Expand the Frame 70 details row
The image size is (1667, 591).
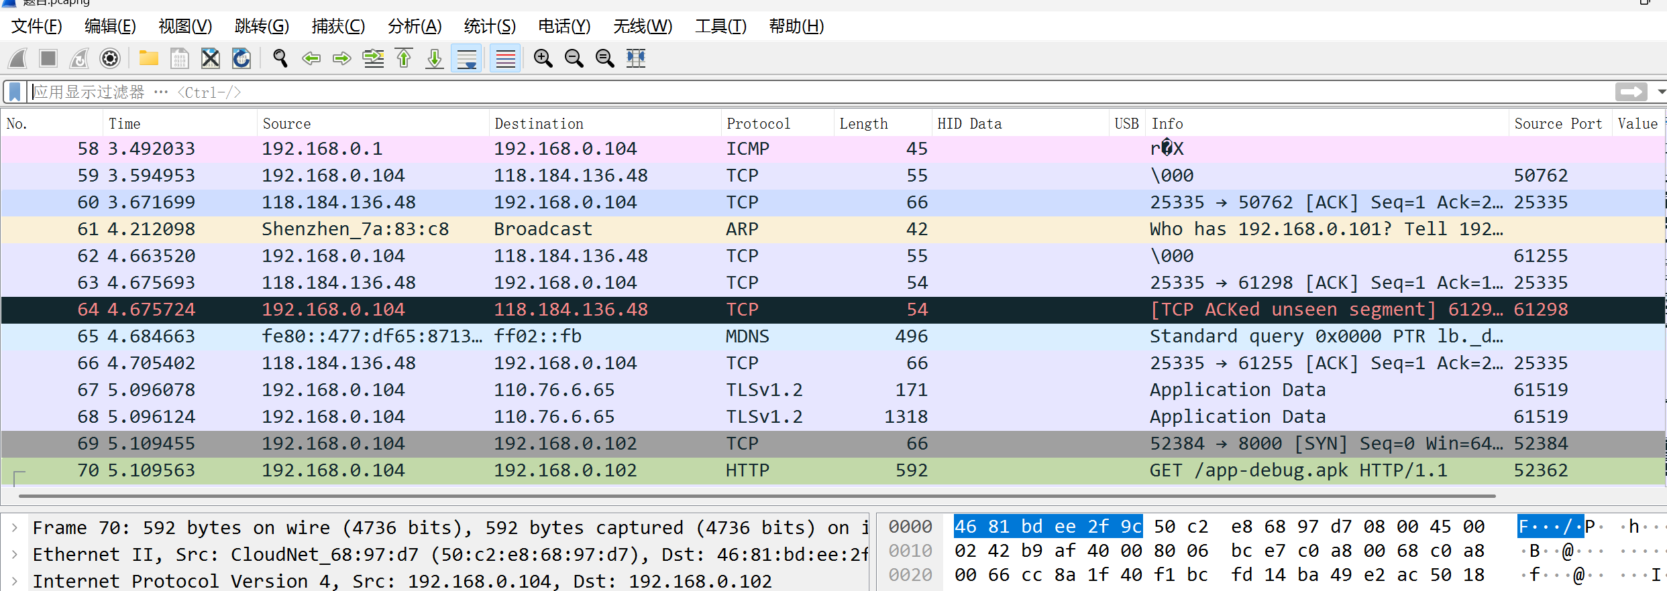[x=15, y=528]
